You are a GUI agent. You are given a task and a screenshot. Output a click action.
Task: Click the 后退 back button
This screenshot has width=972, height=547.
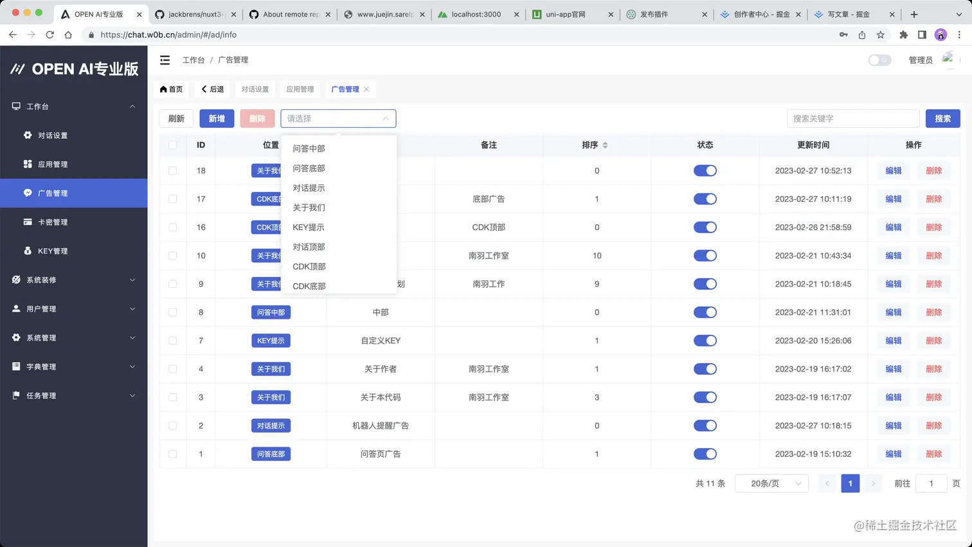coord(212,89)
